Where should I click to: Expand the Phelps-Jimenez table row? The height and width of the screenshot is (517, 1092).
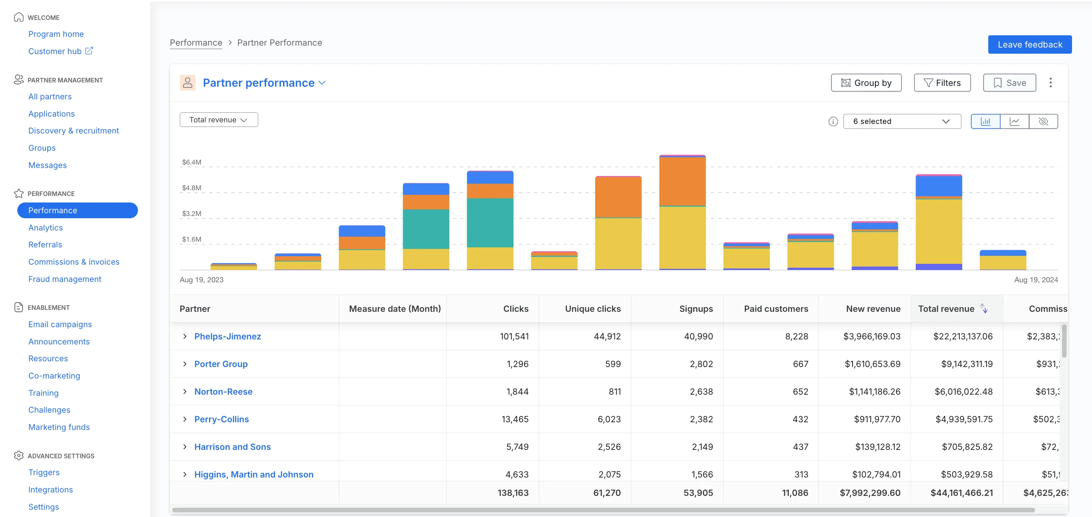coord(184,336)
